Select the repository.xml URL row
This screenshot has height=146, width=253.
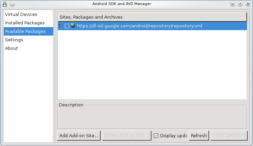point(139,26)
